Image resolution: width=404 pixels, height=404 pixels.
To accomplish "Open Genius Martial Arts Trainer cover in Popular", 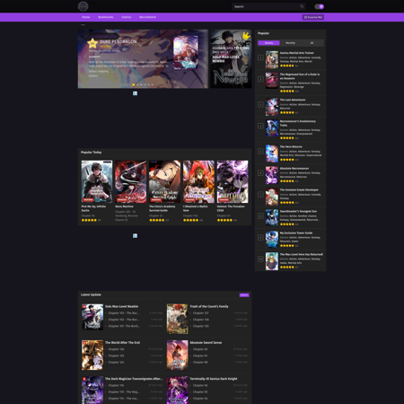I will 272,60.
